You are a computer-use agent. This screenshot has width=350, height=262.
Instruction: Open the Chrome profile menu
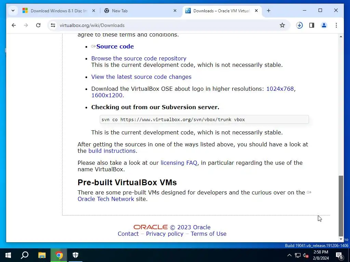tap(324, 25)
